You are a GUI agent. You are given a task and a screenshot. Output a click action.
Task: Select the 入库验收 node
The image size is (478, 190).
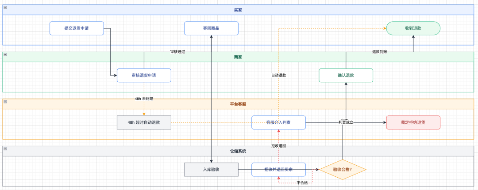[x=211, y=169]
